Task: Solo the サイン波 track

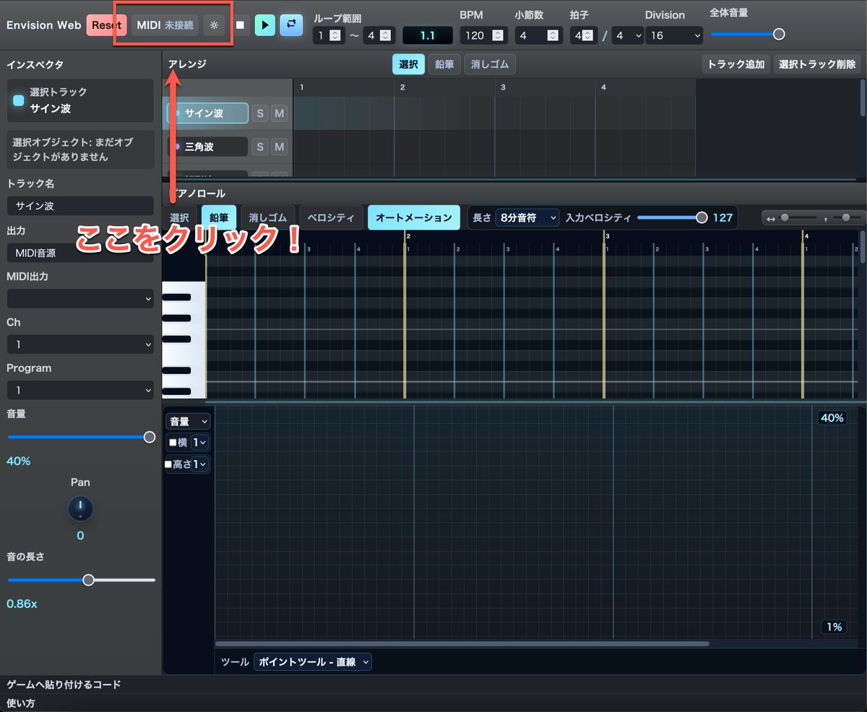Action: 260,113
